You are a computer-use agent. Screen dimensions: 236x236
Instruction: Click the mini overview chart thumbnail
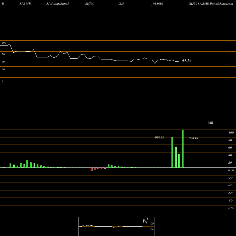117,226
